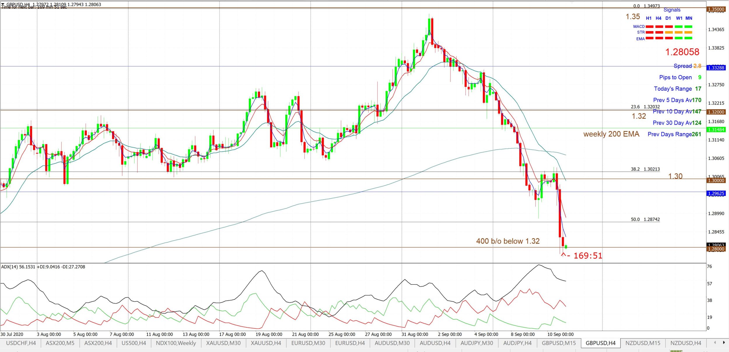The height and width of the screenshot is (352, 729).
Task: Click the 1.35000 price axis tag
Action: click(716, 9)
